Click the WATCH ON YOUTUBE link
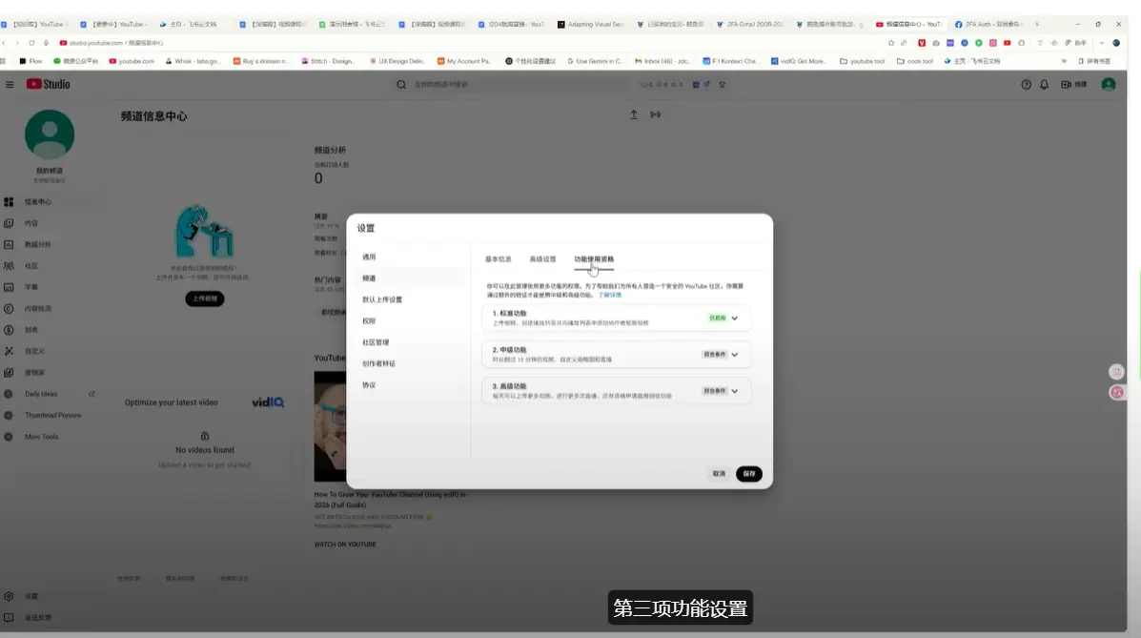Image resolution: width=1141 pixels, height=638 pixels. (345, 545)
